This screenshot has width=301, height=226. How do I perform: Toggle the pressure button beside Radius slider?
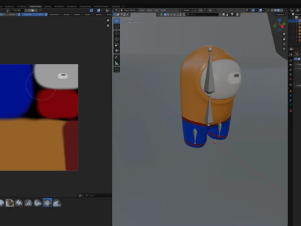[x=19, y=14]
